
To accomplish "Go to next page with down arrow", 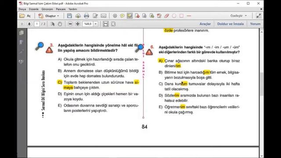I will pyautogui.click(x=29, y=24).
